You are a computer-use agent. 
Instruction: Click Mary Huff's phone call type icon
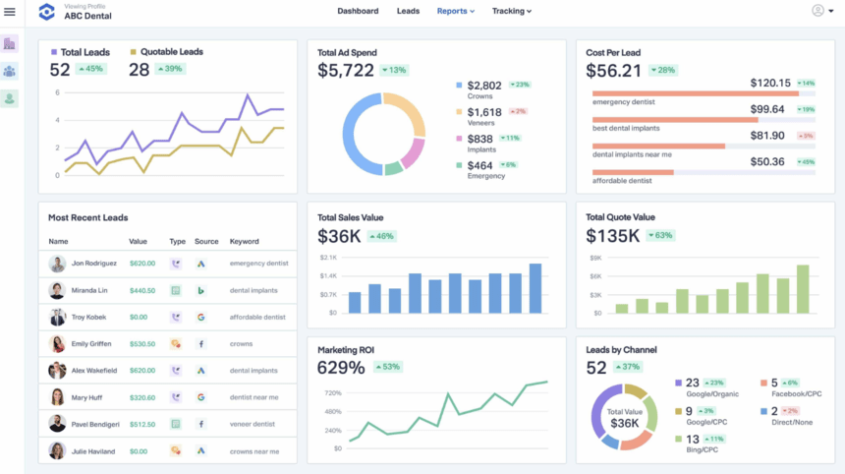click(176, 397)
